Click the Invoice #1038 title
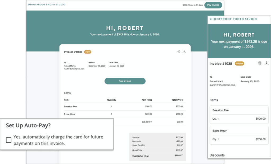The image size is (271, 164). pyautogui.click(x=72, y=52)
